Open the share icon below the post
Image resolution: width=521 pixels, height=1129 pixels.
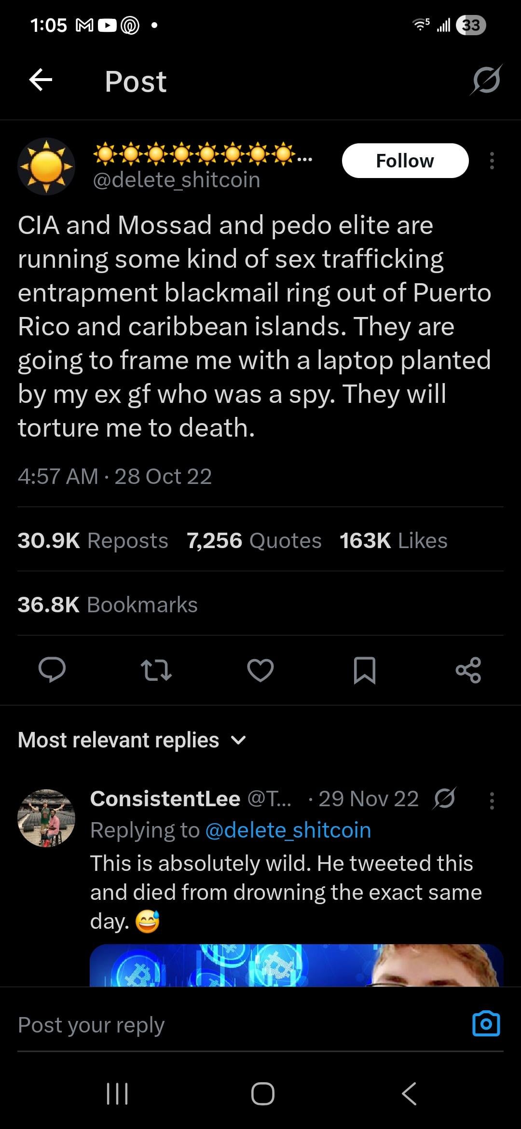(468, 670)
